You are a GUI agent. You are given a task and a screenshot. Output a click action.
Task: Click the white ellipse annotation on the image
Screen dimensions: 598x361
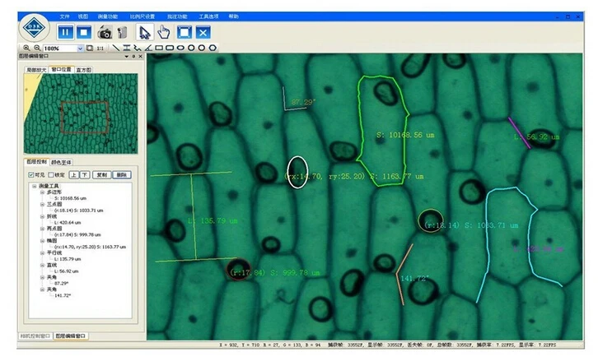point(297,172)
